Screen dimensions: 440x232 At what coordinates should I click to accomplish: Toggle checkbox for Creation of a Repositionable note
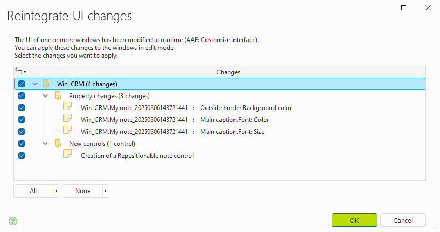pyautogui.click(x=22, y=155)
